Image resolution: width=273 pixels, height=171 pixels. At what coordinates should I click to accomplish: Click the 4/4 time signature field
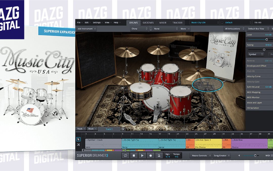coord(168,157)
